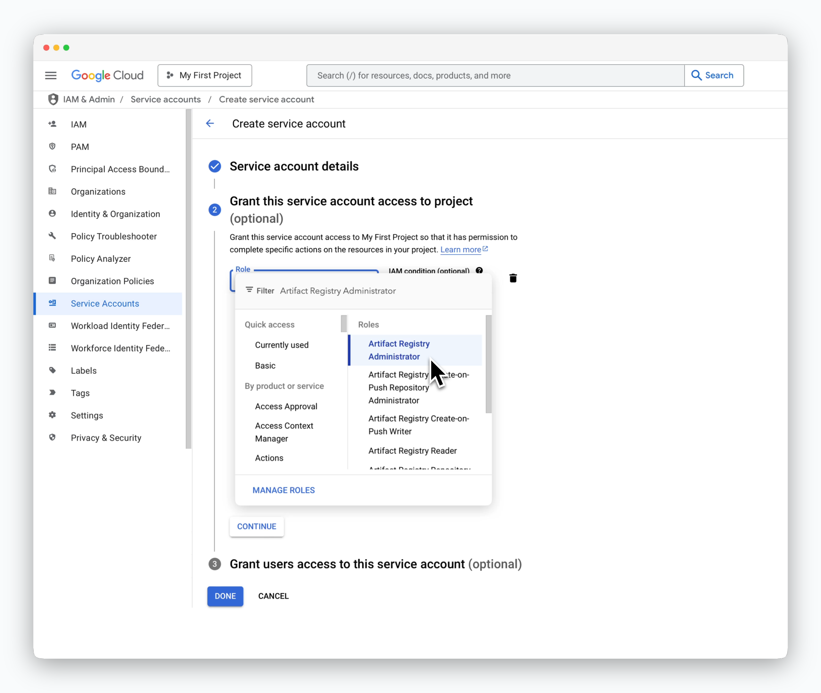
Task: Click the Principal Access Boundary icon
Action: point(52,169)
